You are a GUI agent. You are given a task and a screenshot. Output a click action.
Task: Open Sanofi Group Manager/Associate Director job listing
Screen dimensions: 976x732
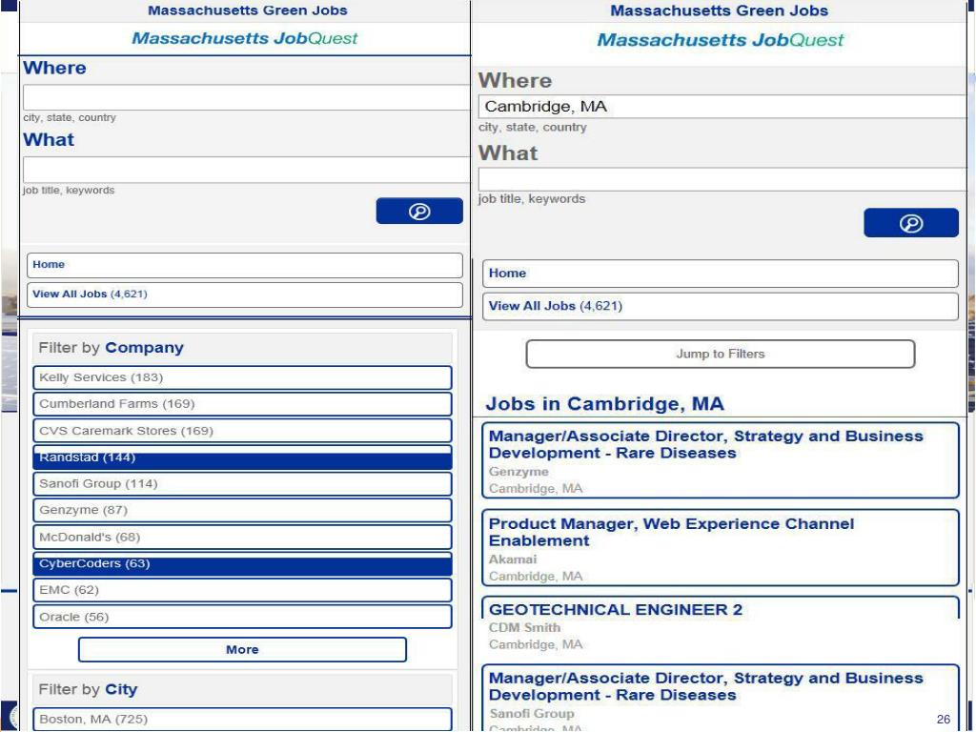point(721,698)
